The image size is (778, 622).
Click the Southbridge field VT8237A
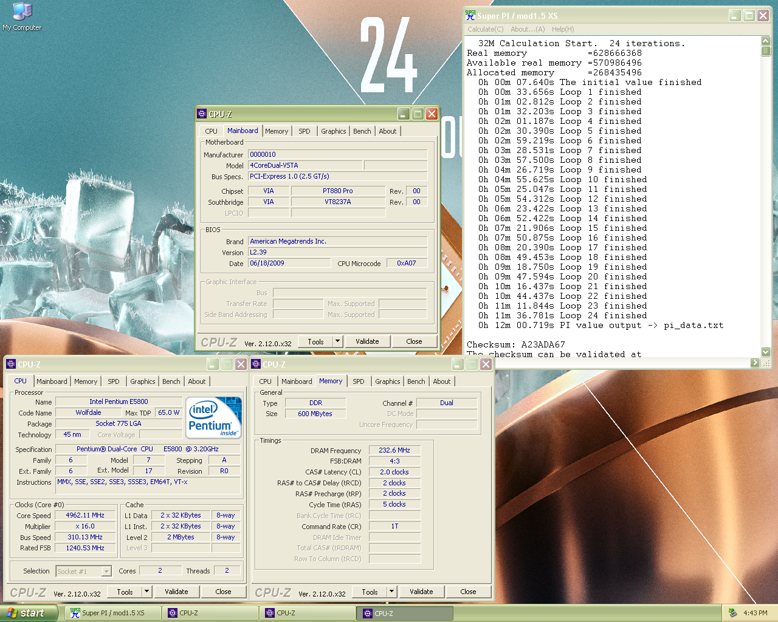pyautogui.click(x=337, y=202)
